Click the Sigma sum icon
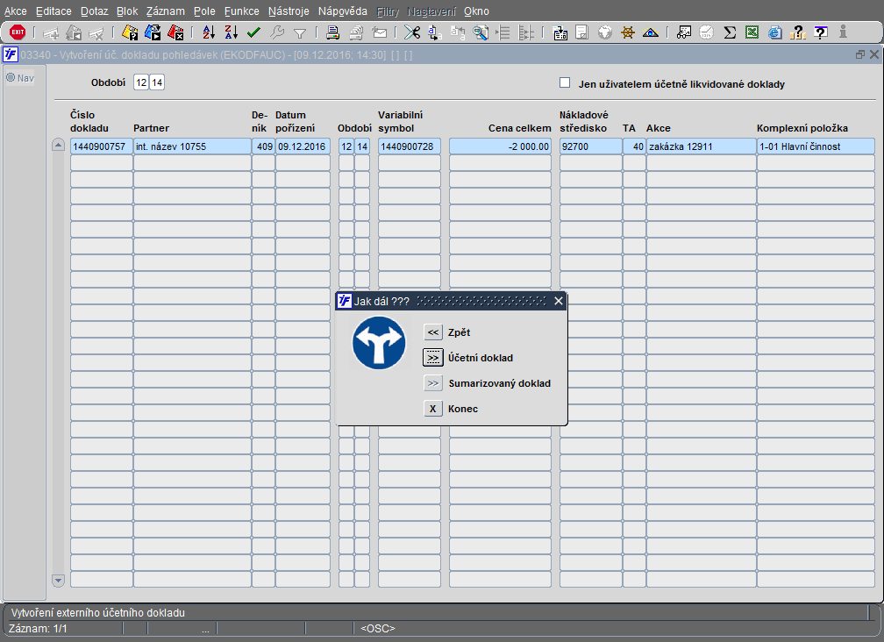Screen dimensions: 884x642 coord(730,32)
